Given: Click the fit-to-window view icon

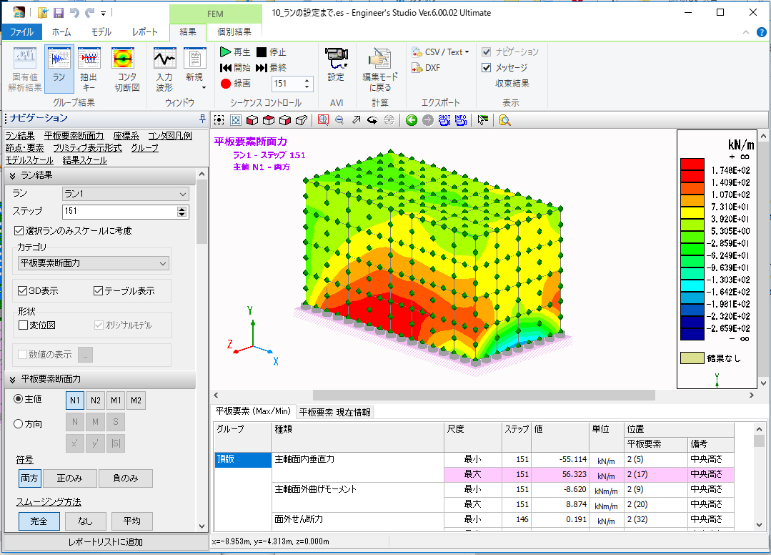Looking at the screenshot, I should (x=236, y=120).
